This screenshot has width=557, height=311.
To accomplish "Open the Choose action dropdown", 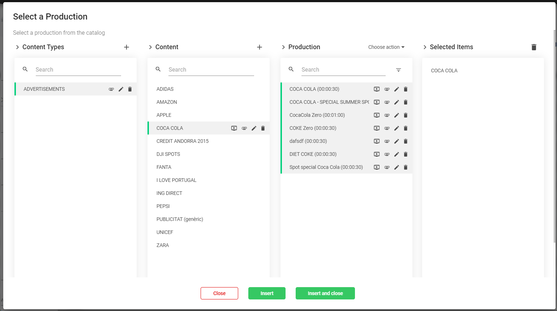I will point(386,47).
